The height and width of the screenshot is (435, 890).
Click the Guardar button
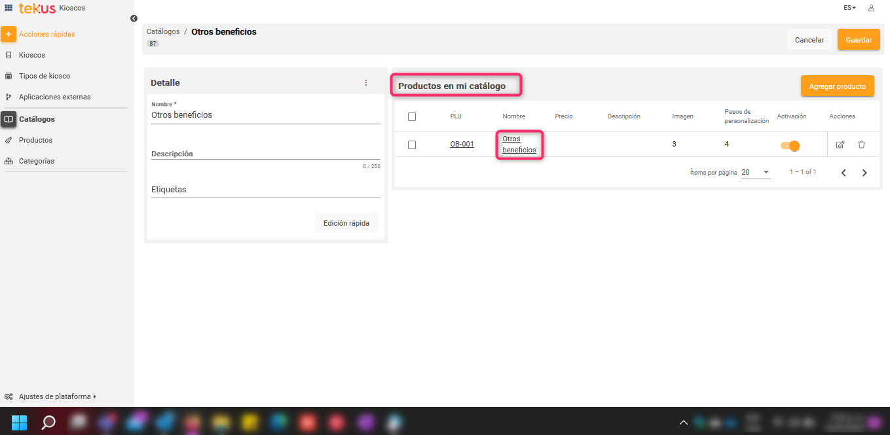(x=858, y=40)
